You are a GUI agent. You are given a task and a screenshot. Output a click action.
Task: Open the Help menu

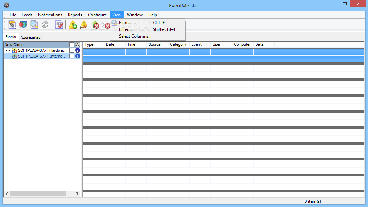click(153, 15)
